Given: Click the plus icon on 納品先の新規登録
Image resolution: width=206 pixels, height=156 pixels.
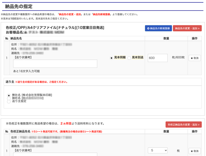Looking at the screenshot, I should coord(148,28).
